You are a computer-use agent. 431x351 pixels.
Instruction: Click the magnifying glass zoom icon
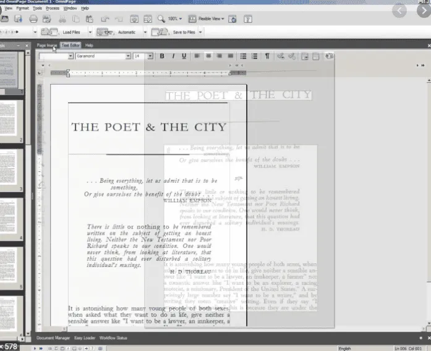coord(161,19)
